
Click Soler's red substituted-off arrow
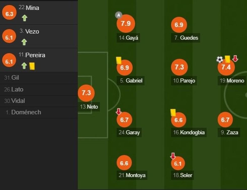coord(173,156)
